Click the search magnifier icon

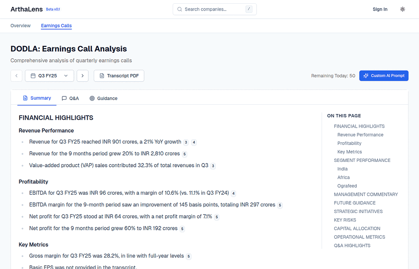pyautogui.click(x=180, y=9)
